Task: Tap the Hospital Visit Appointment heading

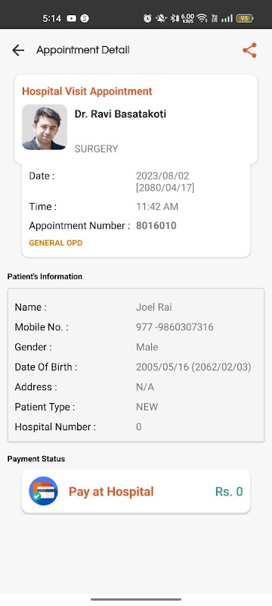Action: click(x=87, y=91)
